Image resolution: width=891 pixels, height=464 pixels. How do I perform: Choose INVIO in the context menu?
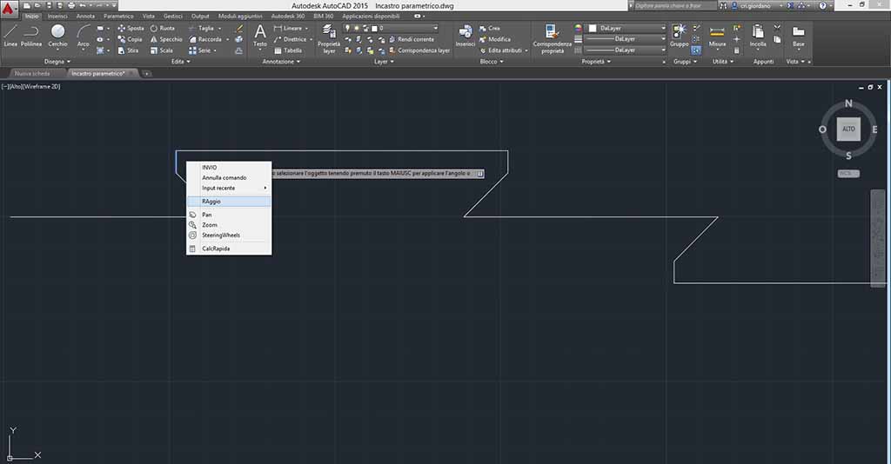229,168
